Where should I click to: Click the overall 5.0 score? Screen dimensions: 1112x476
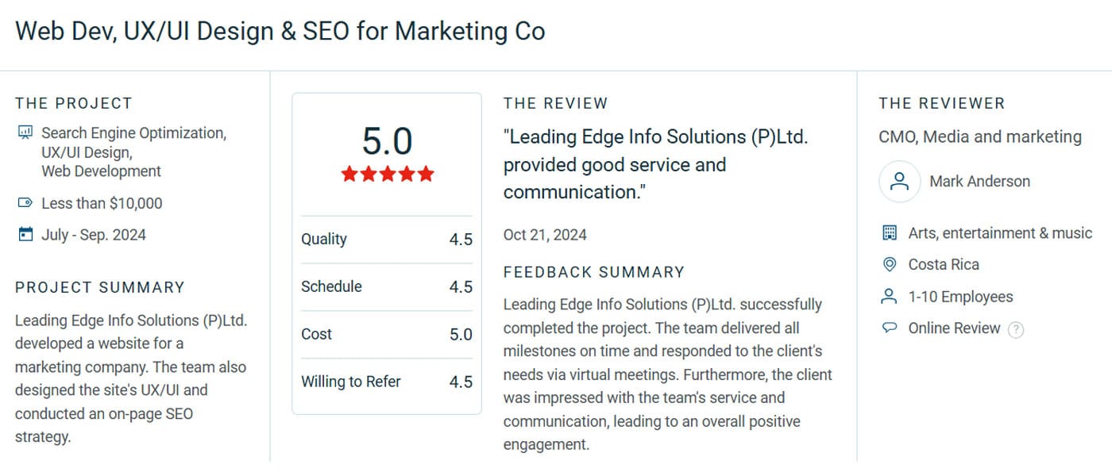pyautogui.click(x=387, y=140)
